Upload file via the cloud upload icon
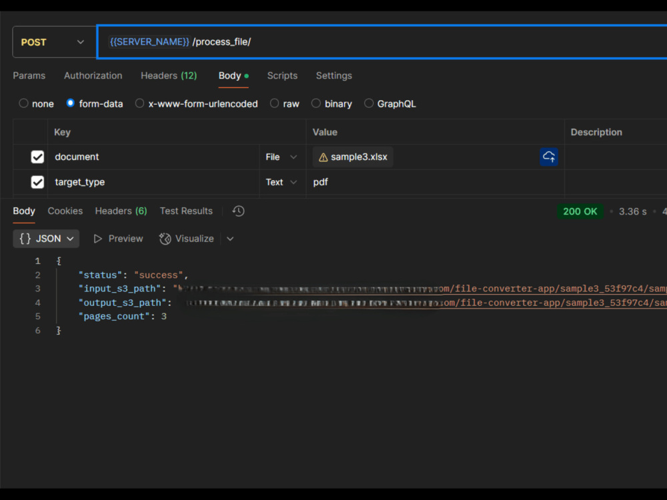 pyautogui.click(x=549, y=157)
